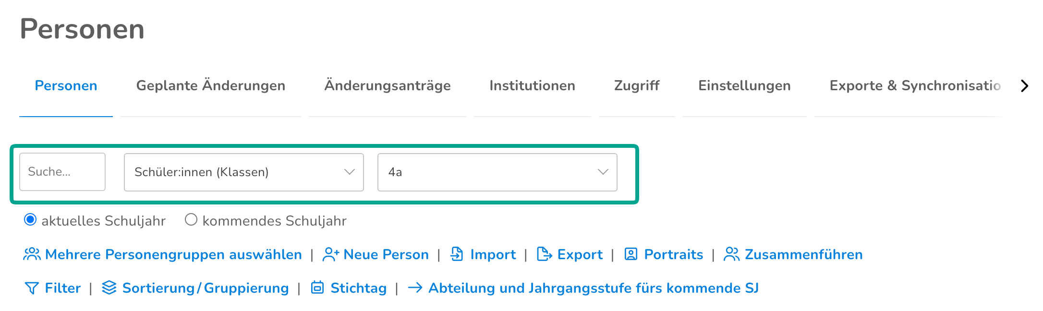The image size is (1043, 311).
Task: Click the Zusammenführen people icon
Action: click(x=731, y=254)
